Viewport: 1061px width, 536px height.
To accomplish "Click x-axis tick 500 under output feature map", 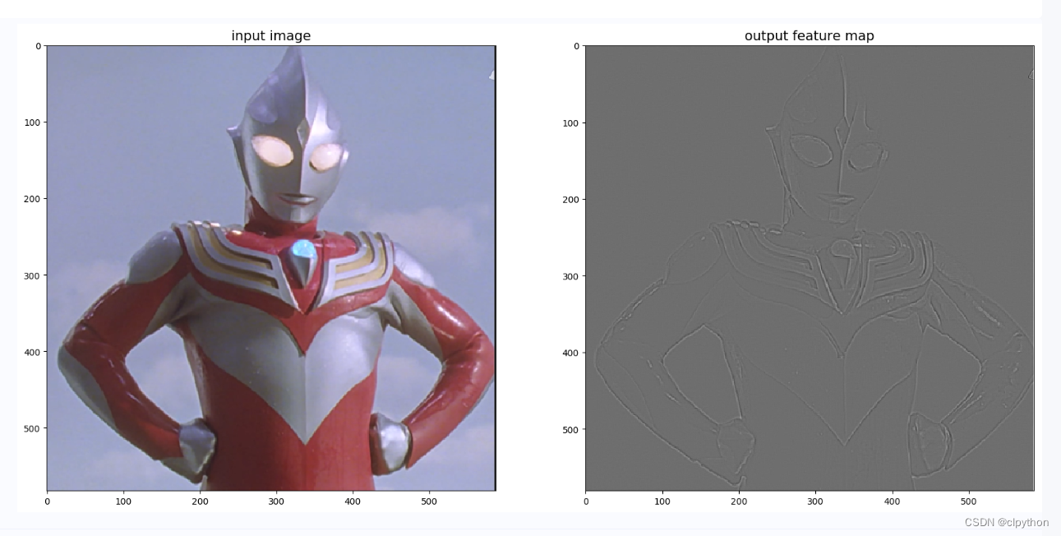I will 967,500.
